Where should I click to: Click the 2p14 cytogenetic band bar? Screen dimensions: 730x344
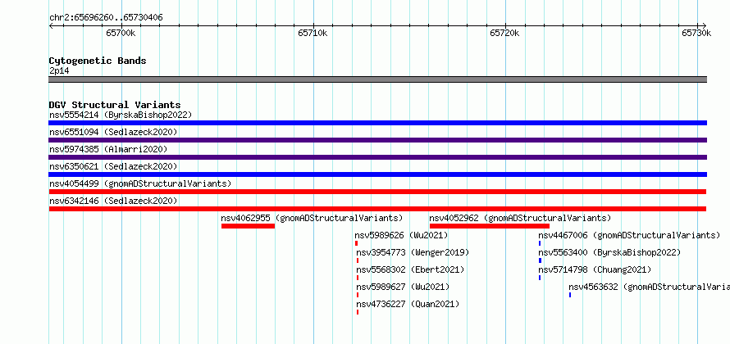(x=377, y=79)
